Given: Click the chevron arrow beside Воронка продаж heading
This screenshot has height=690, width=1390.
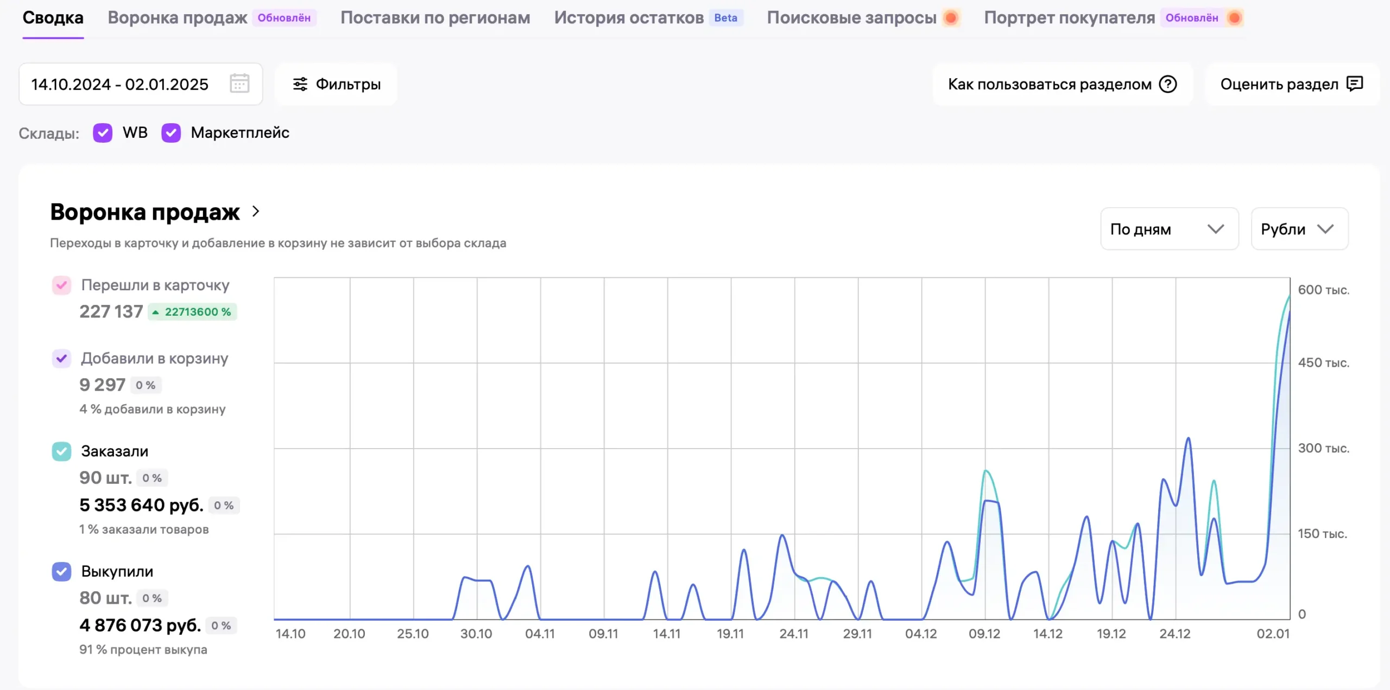Looking at the screenshot, I should click(x=256, y=212).
